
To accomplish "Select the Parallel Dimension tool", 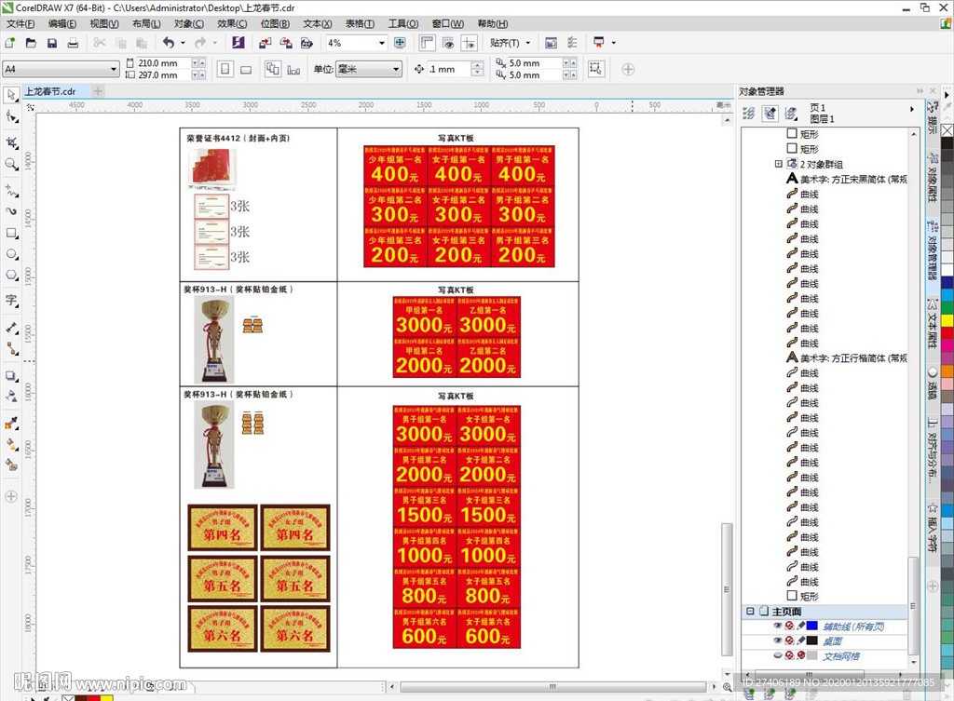I will click(11, 328).
